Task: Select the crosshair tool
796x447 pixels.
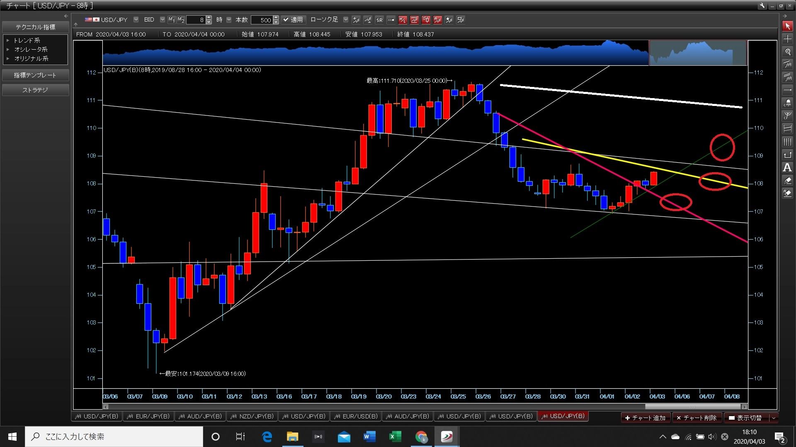Action: pos(787,39)
